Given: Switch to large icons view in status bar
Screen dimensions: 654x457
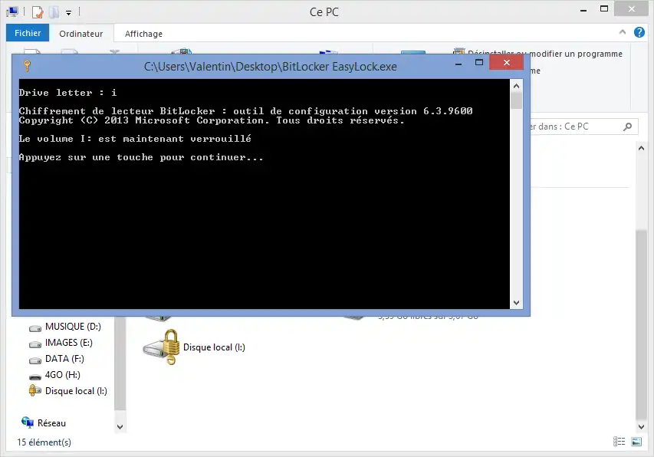Looking at the screenshot, I should [636, 442].
